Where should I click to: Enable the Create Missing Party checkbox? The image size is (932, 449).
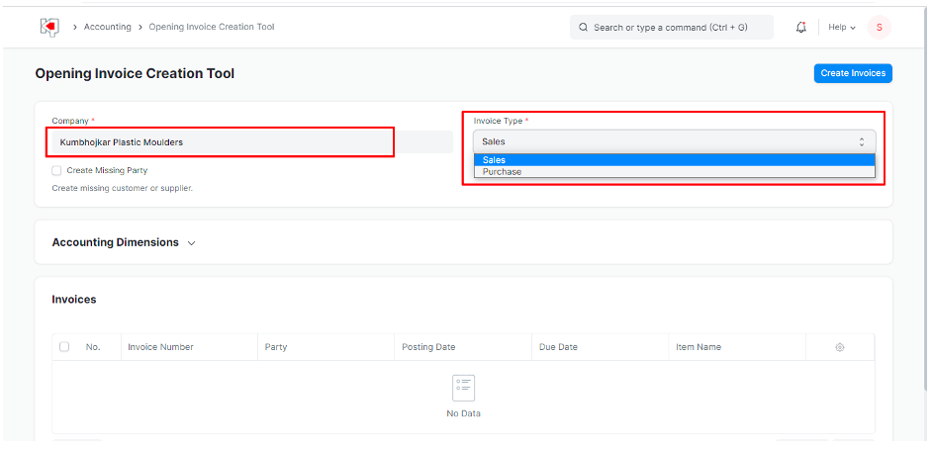point(56,171)
